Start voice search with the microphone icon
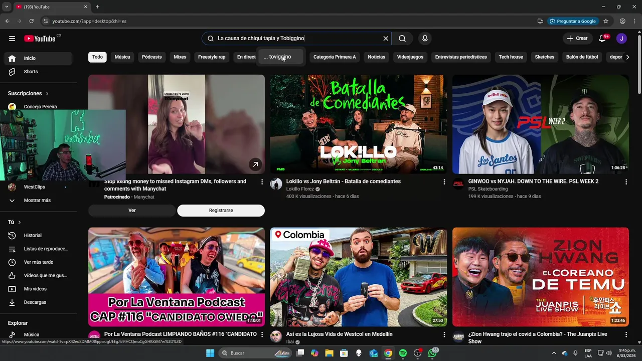Screen dimensions: 642x361 [425, 39]
